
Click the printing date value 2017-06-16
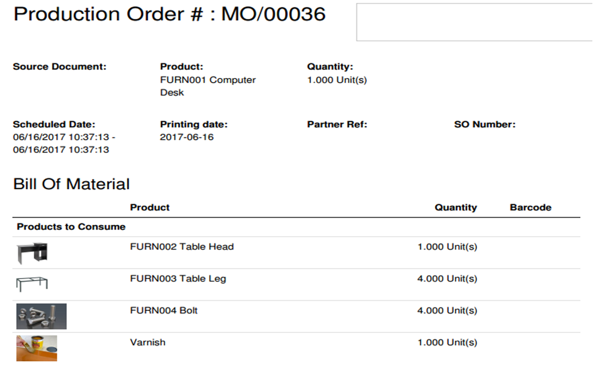187,137
